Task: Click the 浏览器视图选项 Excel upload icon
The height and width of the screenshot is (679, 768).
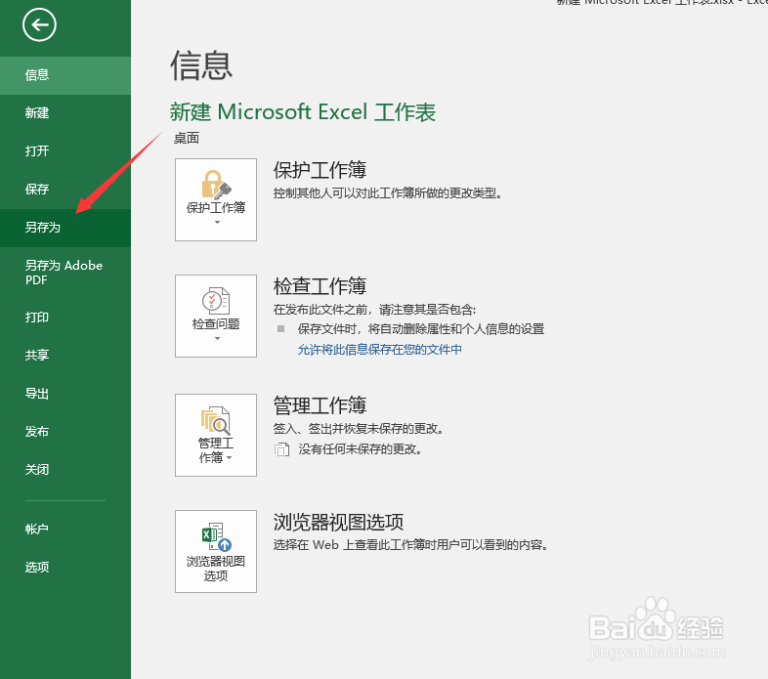Action: (217, 537)
